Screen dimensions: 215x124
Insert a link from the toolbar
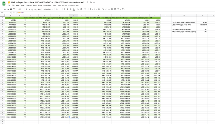(x=109, y=9)
